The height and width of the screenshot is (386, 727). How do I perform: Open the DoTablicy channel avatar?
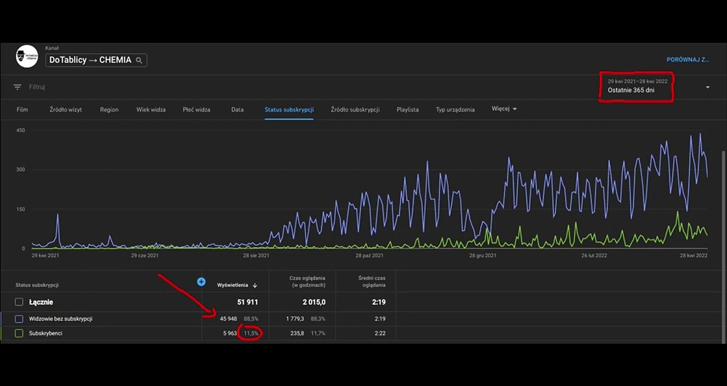27,56
